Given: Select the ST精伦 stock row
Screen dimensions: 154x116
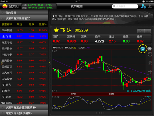Looking at the screenshot, I should point(24,91).
